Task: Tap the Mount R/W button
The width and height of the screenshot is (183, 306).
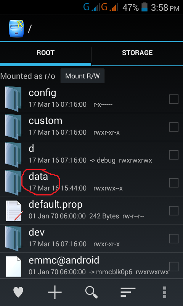Action: point(82,76)
